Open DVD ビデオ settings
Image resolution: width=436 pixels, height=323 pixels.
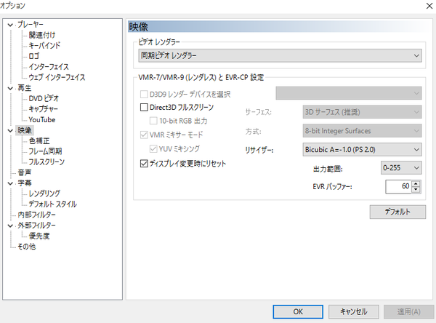pos(44,98)
